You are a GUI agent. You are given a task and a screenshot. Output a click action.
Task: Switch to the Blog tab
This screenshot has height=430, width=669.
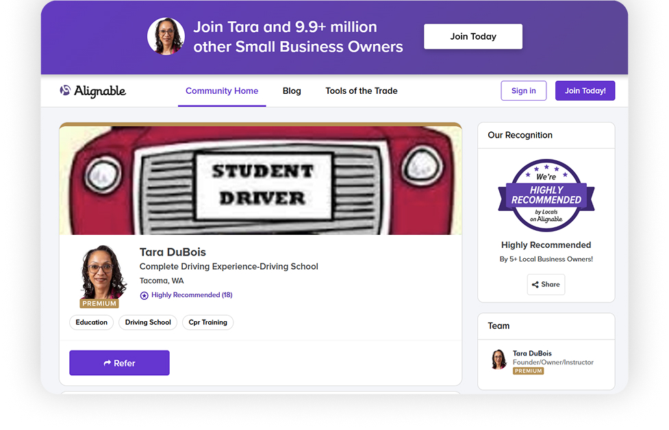pos(292,90)
